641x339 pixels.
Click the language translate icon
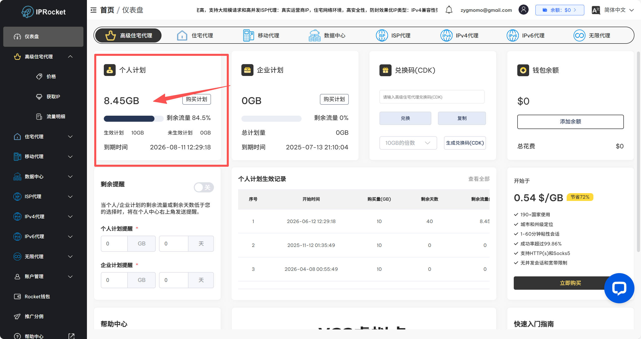pos(596,10)
